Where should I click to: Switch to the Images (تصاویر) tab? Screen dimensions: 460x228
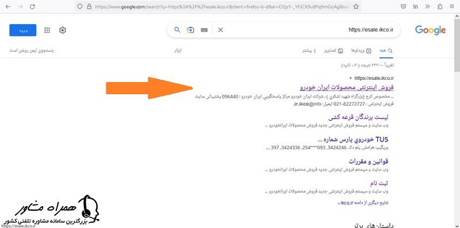333,51
